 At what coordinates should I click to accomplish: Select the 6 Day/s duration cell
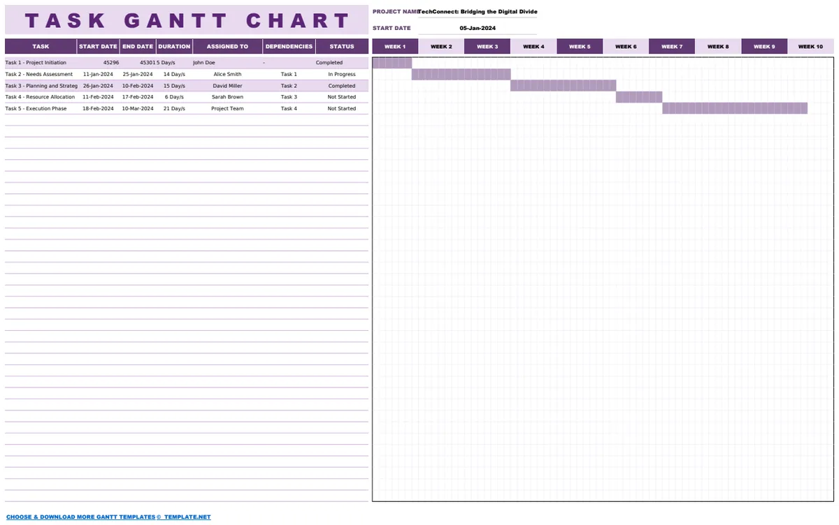coord(174,97)
